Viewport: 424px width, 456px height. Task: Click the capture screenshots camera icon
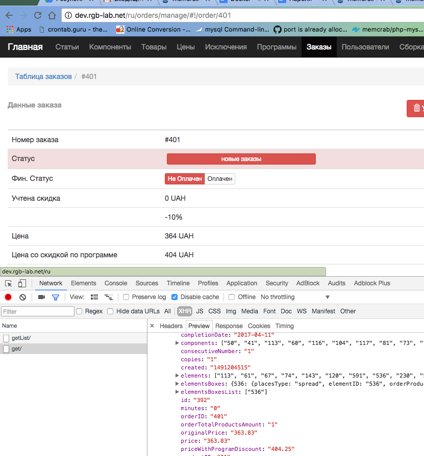pyautogui.click(x=42, y=297)
